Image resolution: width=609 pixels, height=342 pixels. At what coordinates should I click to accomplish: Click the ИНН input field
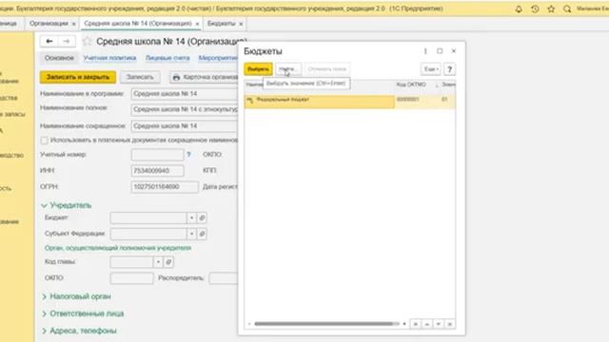[157, 171]
